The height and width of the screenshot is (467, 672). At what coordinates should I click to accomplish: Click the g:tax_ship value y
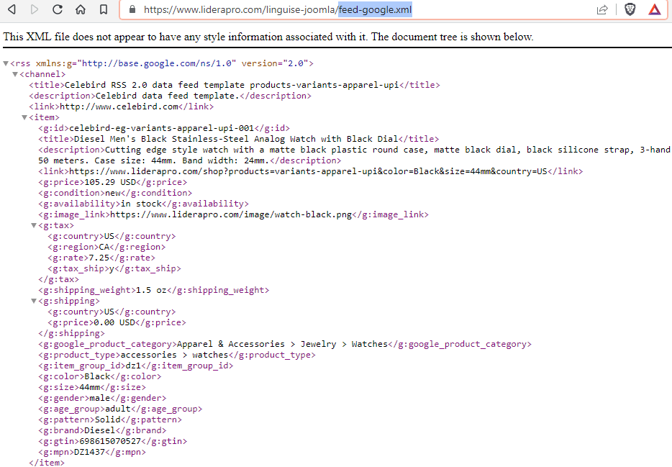click(x=112, y=268)
